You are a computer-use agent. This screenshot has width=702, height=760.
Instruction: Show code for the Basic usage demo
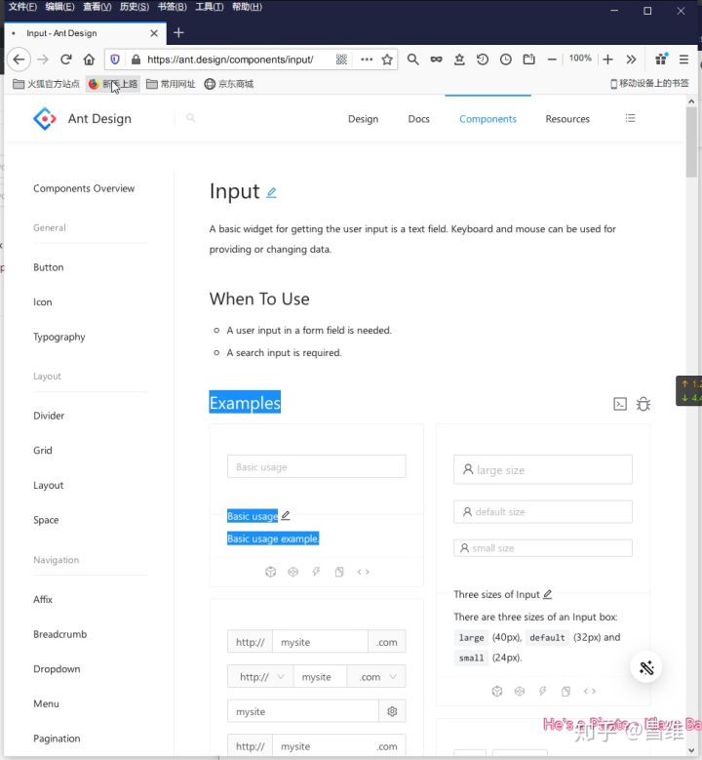(x=363, y=572)
